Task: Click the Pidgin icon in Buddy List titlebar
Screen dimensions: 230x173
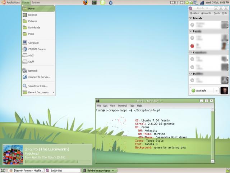Action: pyautogui.click(x=190, y=8)
